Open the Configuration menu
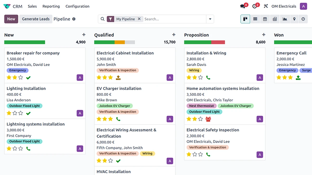This screenshot has width=312, height=175. click(x=77, y=6)
